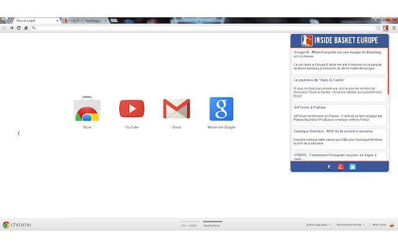Expand the Autres appareils dropdown
The image size is (398, 248).
(x=318, y=224)
